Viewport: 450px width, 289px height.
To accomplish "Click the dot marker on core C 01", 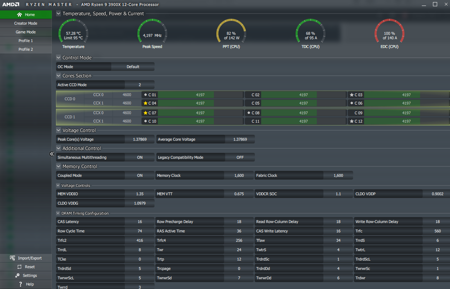I will pyautogui.click(x=145, y=95).
